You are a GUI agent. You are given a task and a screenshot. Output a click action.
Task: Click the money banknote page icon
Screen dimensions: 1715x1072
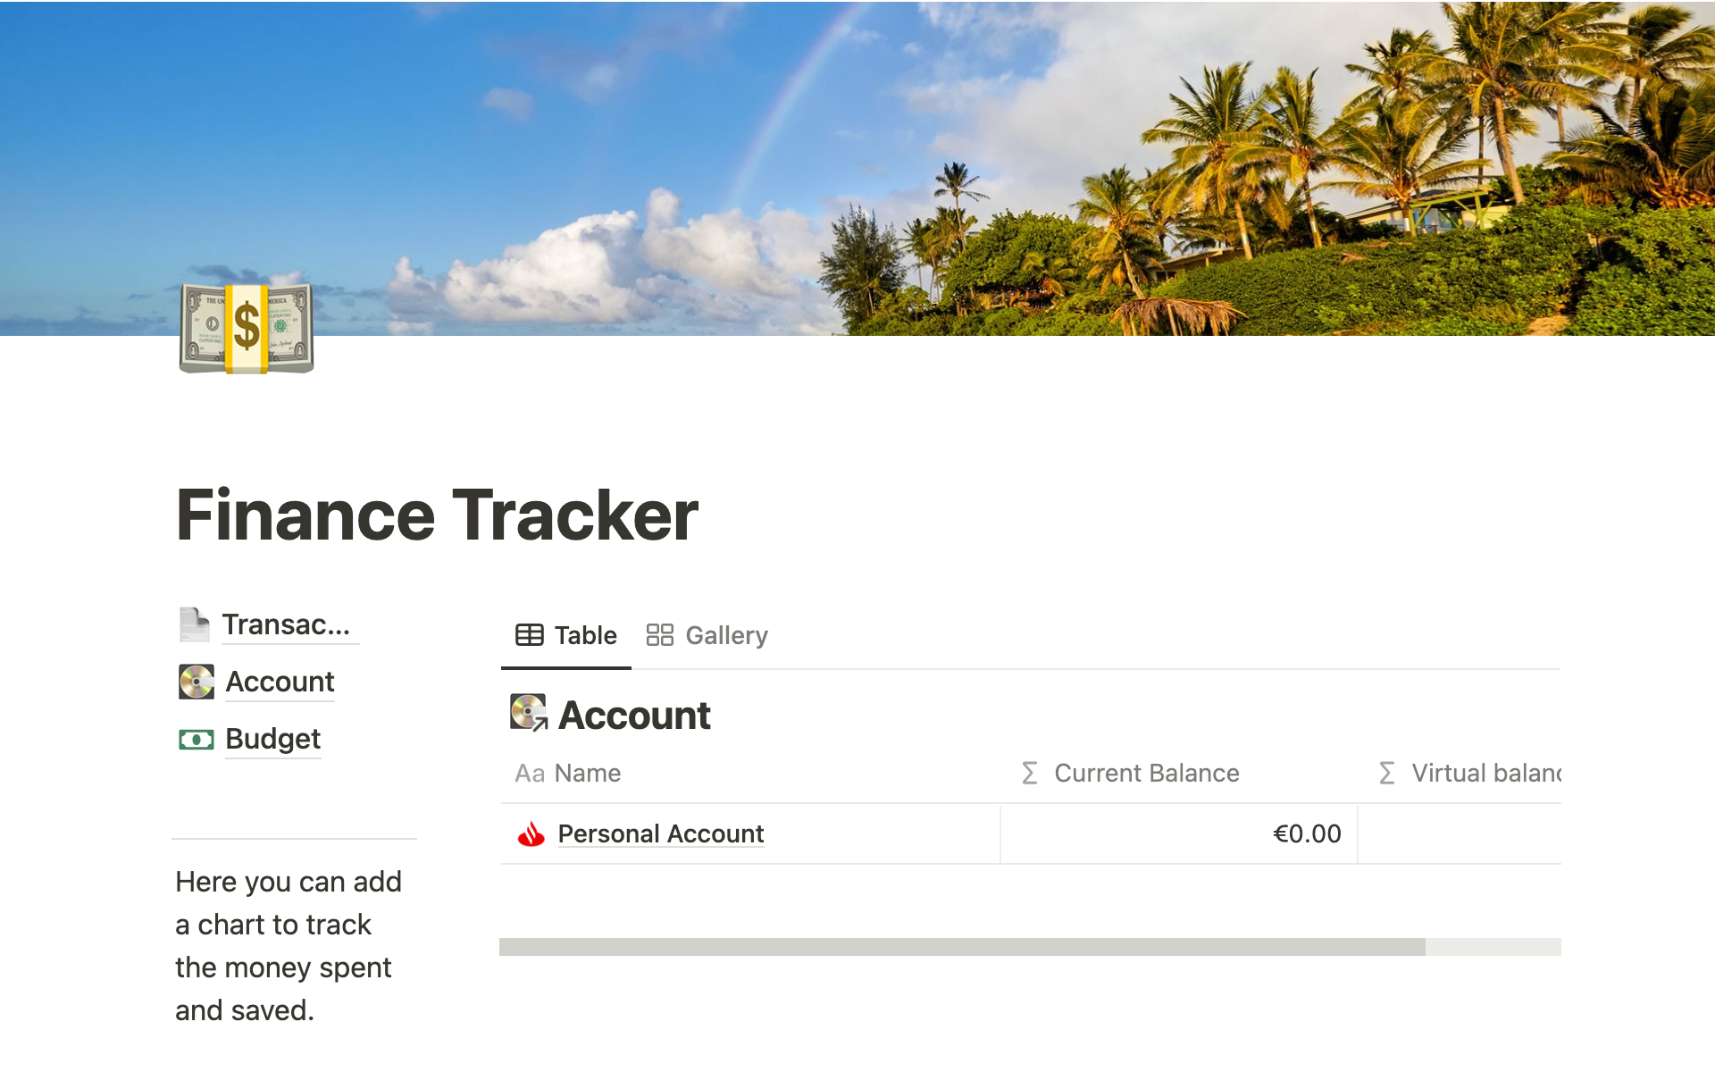(246, 328)
